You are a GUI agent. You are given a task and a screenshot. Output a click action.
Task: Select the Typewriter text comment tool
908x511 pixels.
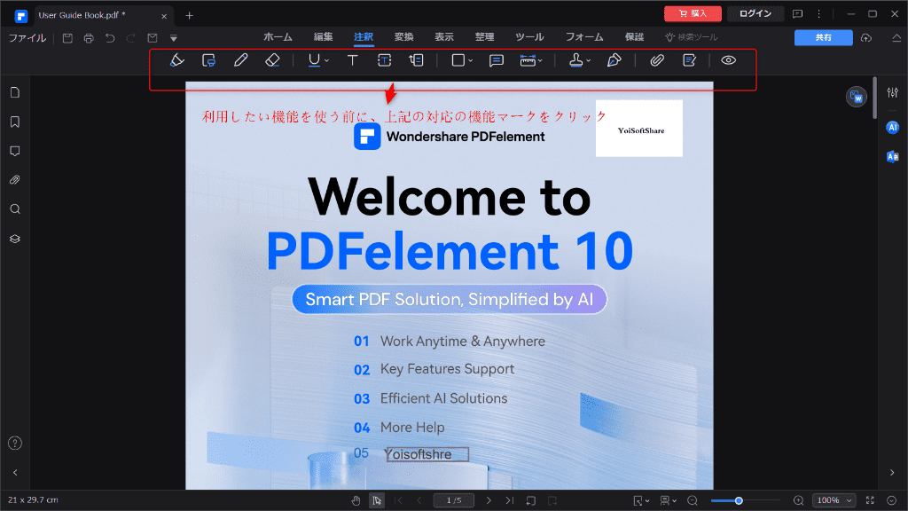pos(352,60)
